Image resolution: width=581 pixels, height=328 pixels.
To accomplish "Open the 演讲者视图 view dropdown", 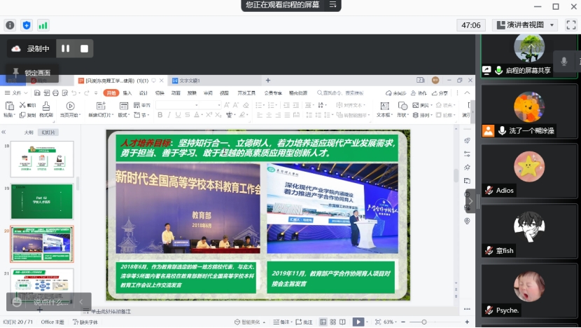I will click(x=526, y=25).
